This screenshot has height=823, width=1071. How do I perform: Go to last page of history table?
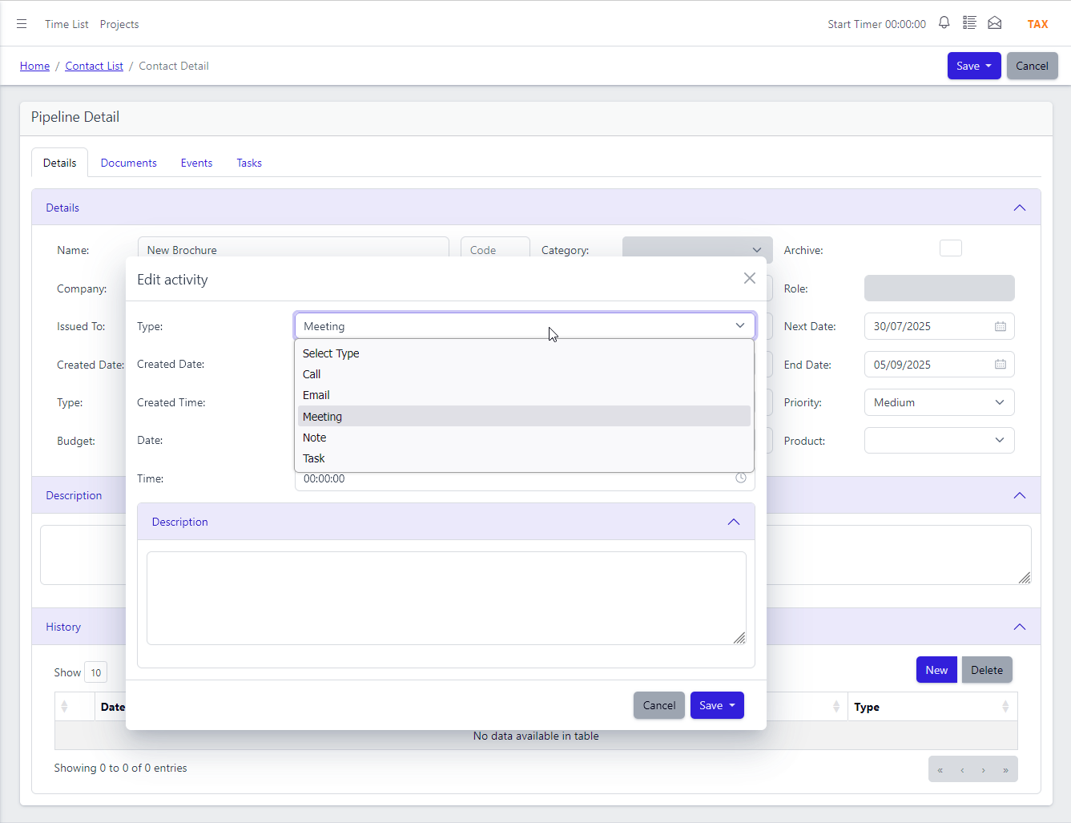tap(1005, 769)
